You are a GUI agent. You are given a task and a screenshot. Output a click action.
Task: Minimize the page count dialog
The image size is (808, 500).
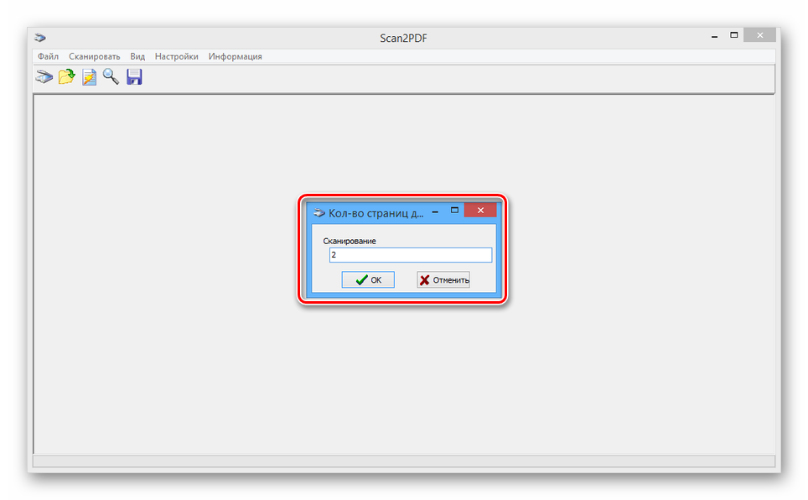click(x=435, y=211)
